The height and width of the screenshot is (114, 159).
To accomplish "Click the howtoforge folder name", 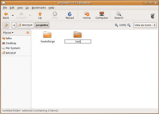I will pyautogui.click(x=48, y=42).
